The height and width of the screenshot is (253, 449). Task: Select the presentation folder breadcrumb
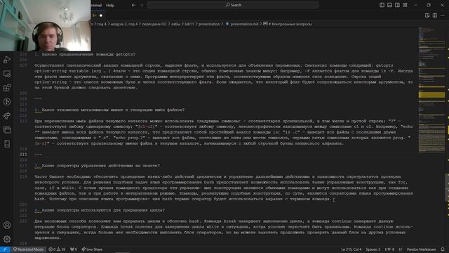point(209,24)
